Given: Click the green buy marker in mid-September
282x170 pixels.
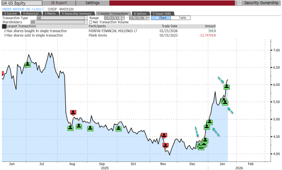Looking at the screenshot, I should (118, 128).
